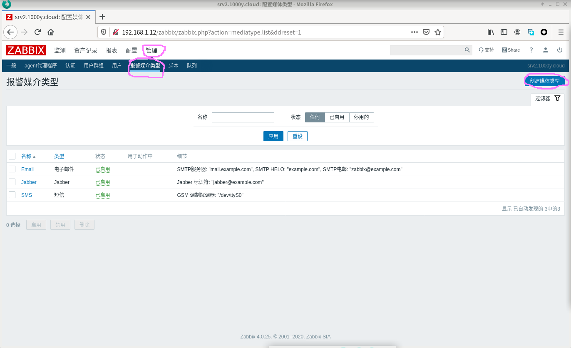Toggle the select-all header checkbox
The width and height of the screenshot is (571, 348).
[12, 156]
